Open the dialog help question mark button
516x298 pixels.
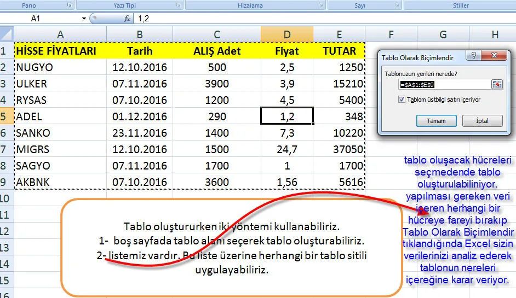[x=473, y=56]
